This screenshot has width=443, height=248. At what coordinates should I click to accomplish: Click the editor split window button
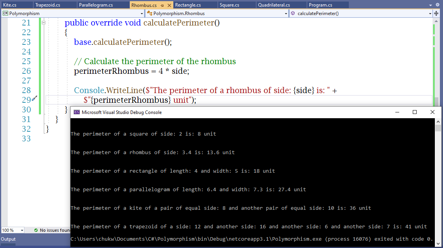[436, 13]
